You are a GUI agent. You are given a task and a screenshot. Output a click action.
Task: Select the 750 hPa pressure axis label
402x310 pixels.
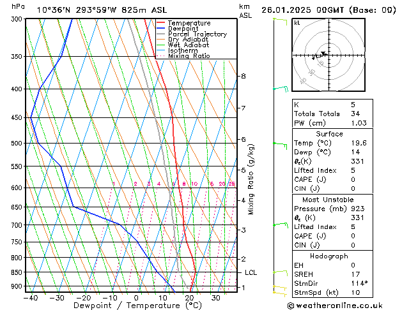click(x=18, y=242)
